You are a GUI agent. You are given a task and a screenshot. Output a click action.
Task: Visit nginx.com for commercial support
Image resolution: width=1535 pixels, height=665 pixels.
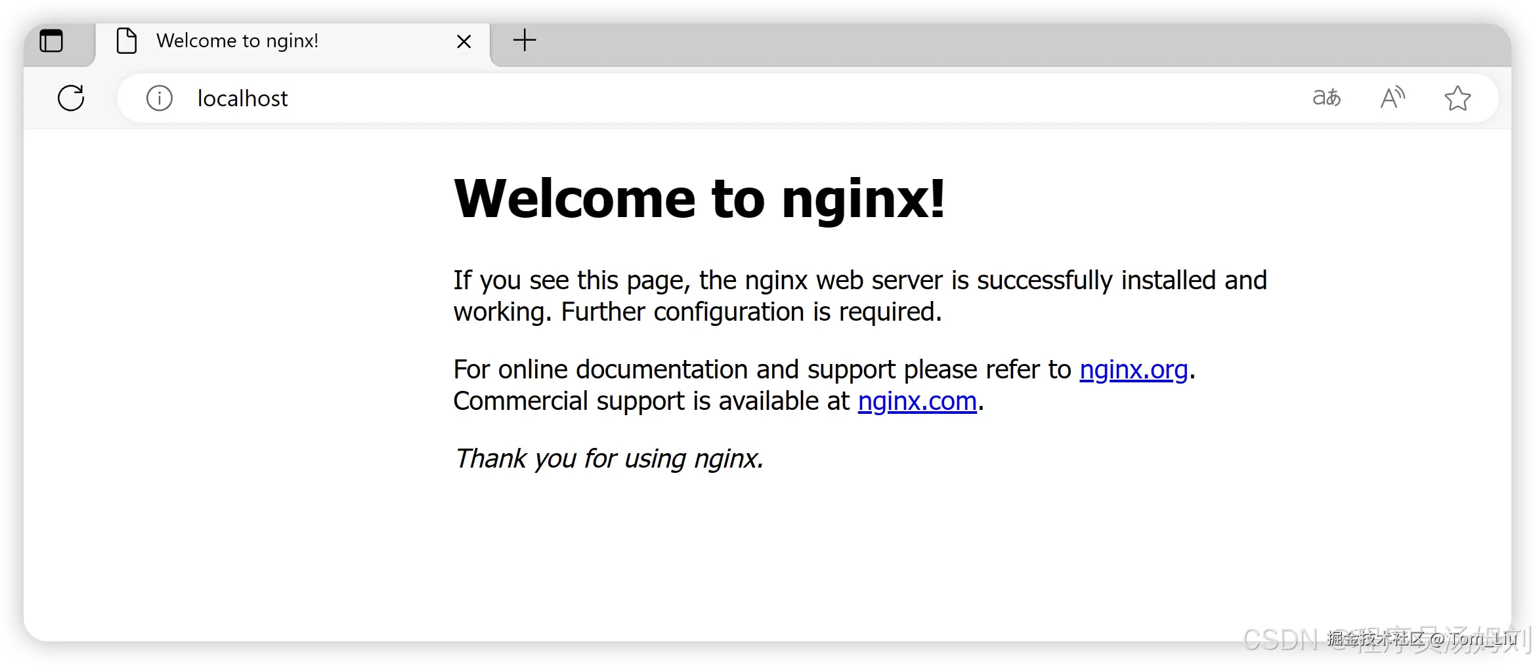click(x=917, y=401)
